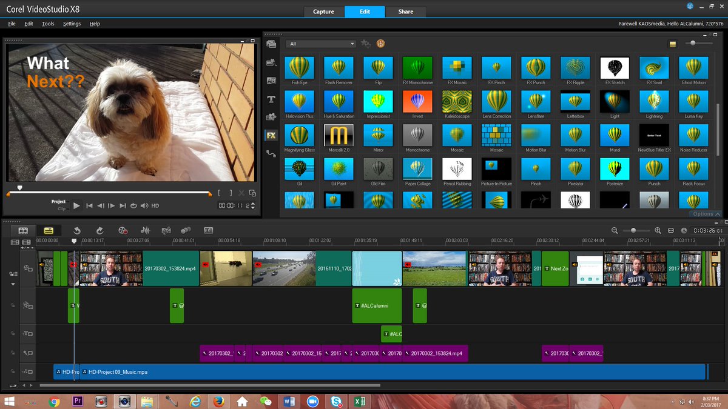This screenshot has height=409, width=728.
Task: Select the Kaleidoscope filter thumbnail
Action: coord(457,101)
